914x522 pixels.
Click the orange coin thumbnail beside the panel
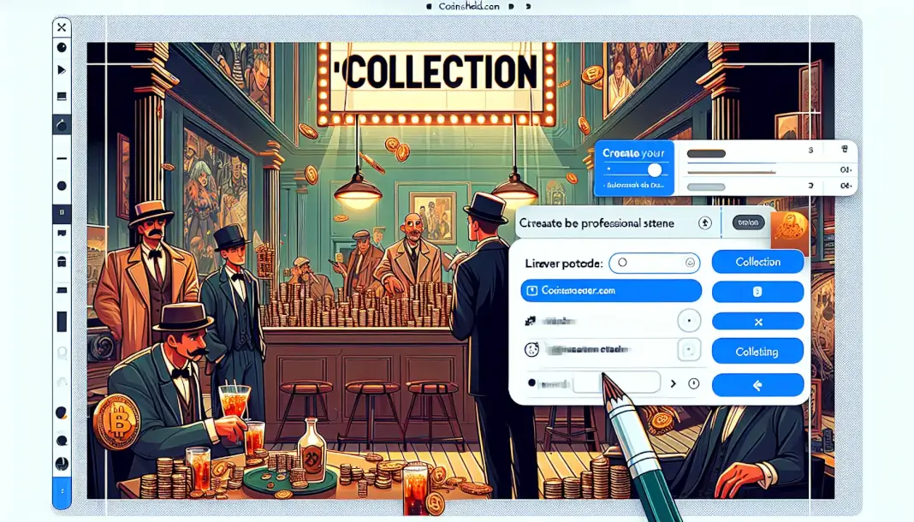(789, 229)
